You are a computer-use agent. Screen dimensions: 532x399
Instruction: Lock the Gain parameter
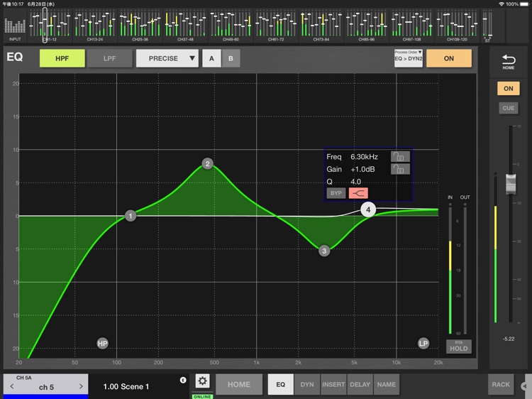point(400,169)
